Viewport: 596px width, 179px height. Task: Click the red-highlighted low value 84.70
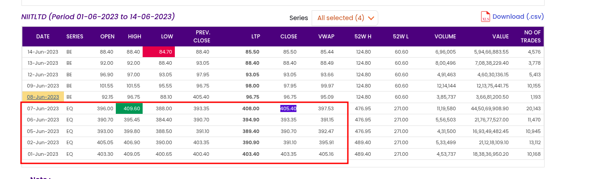pos(159,52)
